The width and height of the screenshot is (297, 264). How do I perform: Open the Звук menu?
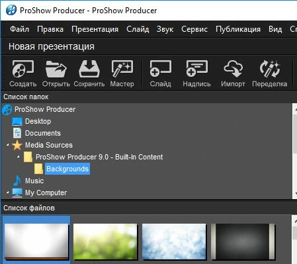click(165, 29)
